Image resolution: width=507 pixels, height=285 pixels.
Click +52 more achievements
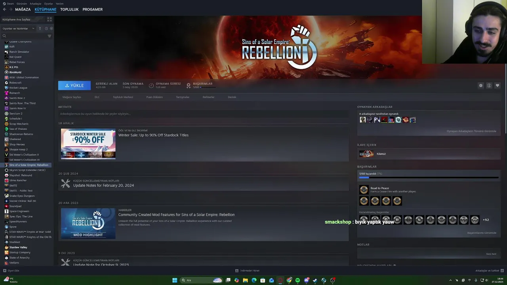486,220
